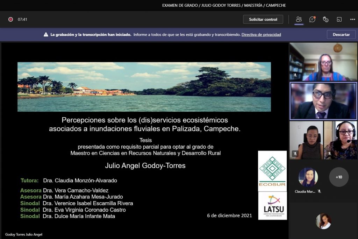Click muted mic icon on headset woman tile

[x=329, y=154]
